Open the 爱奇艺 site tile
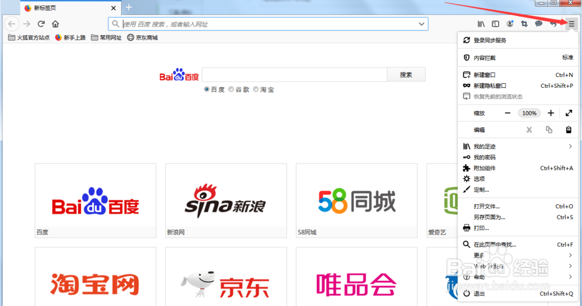The image size is (582, 306). (x=442, y=201)
